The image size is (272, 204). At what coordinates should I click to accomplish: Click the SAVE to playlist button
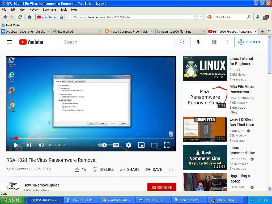point(154,169)
